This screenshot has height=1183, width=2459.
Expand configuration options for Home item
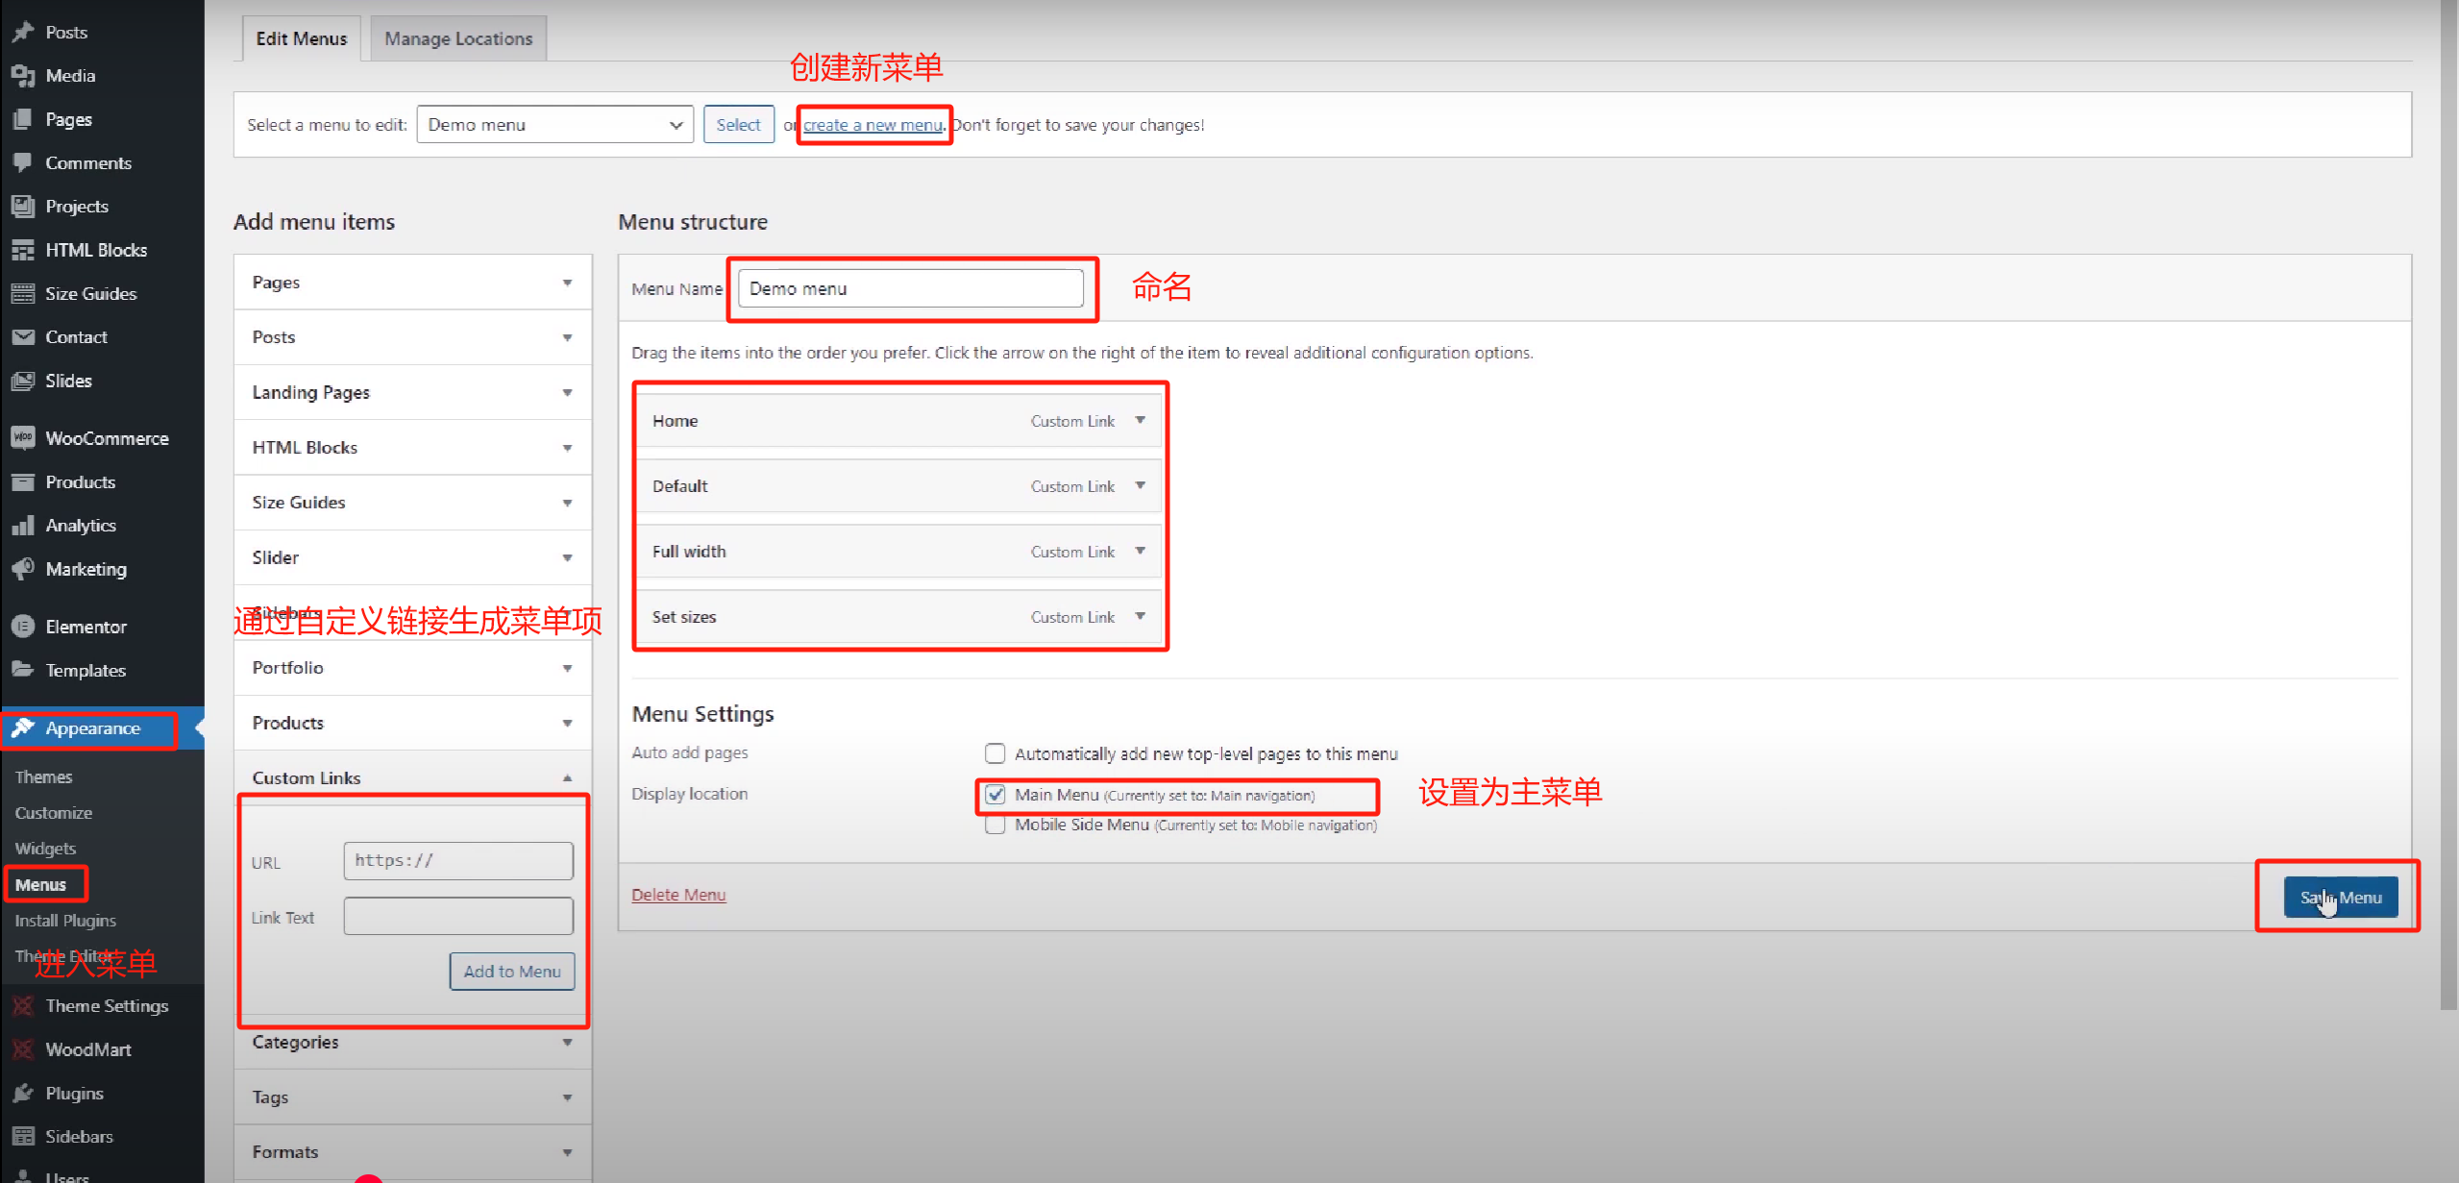(1140, 420)
